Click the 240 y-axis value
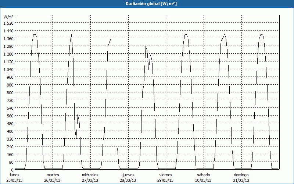 tap(11, 146)
